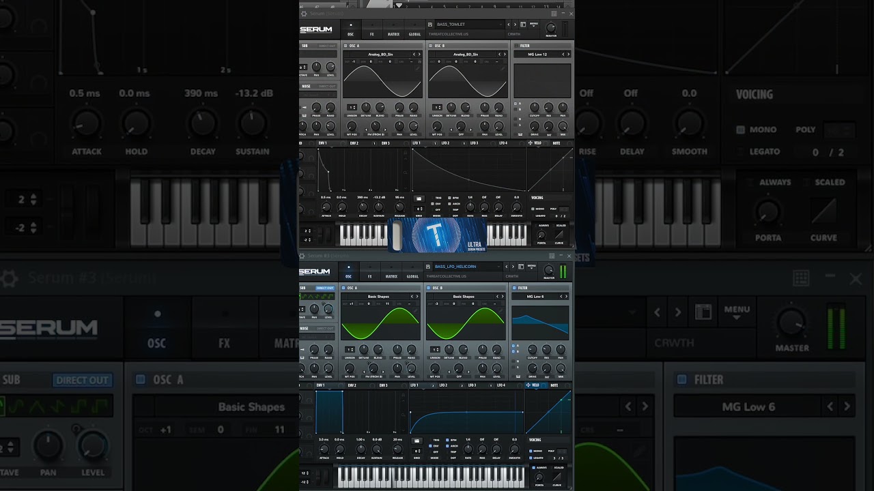Click the save disk icon beside BASS_TOMLET preset
Screen dimensions: 874x491
coord(429,25)
